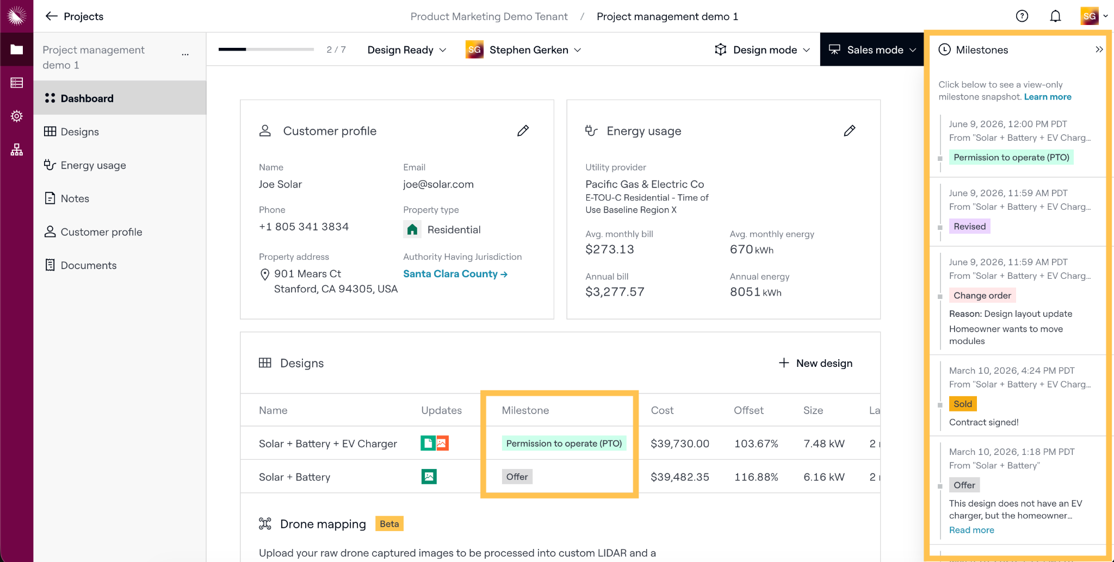Click the 116.88% offset cell
This screenshot has height=562, width=1114.
coord(756,477)
